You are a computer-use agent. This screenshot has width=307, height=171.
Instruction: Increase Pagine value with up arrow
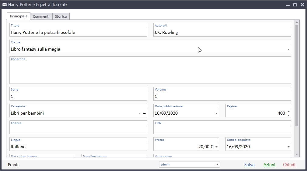point(288,112)
